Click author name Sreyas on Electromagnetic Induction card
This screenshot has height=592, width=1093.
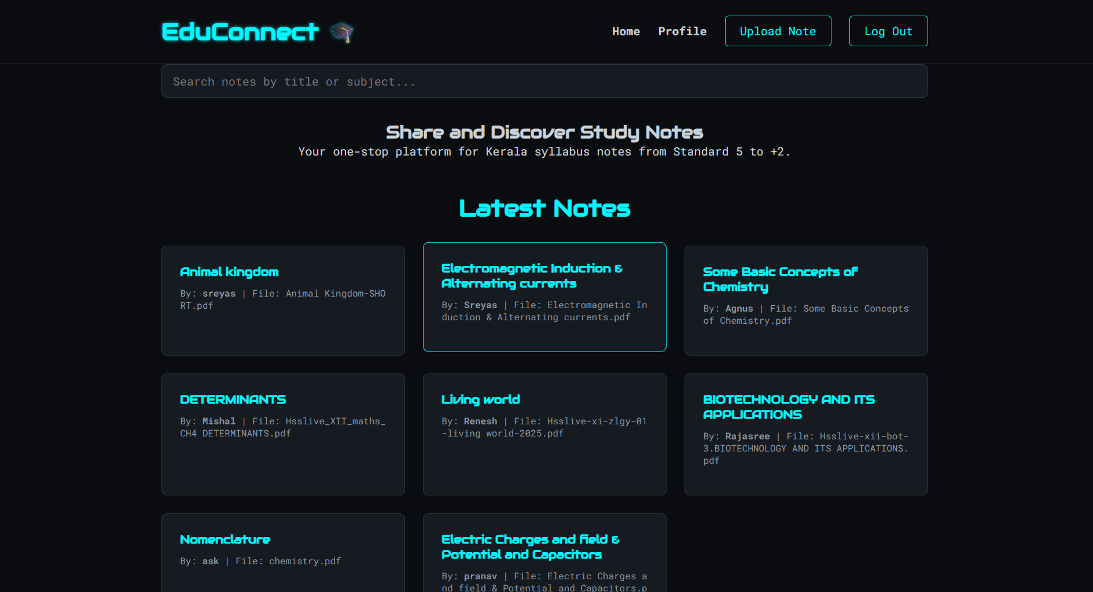(480, 305)
